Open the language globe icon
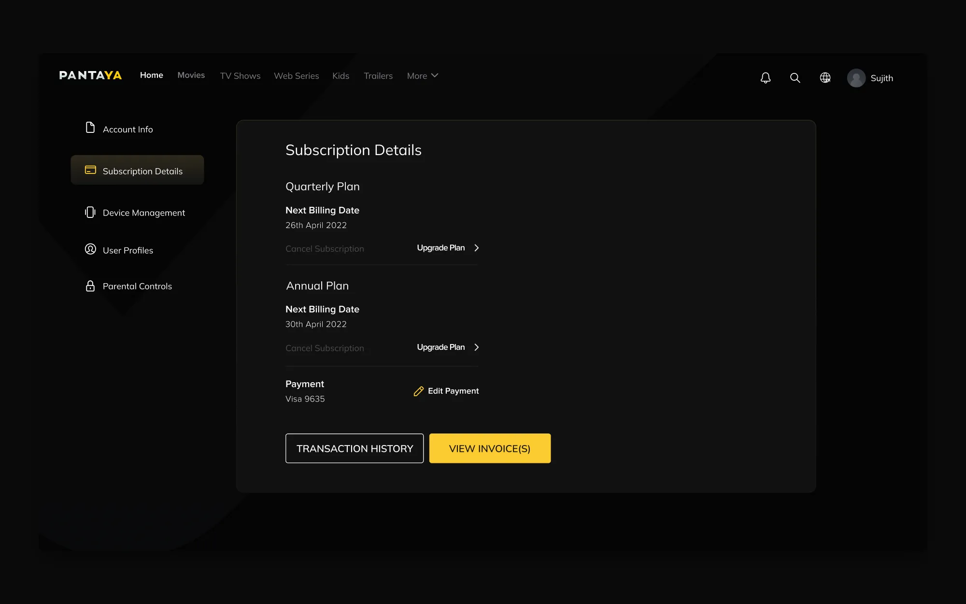 tap(825, 78)
